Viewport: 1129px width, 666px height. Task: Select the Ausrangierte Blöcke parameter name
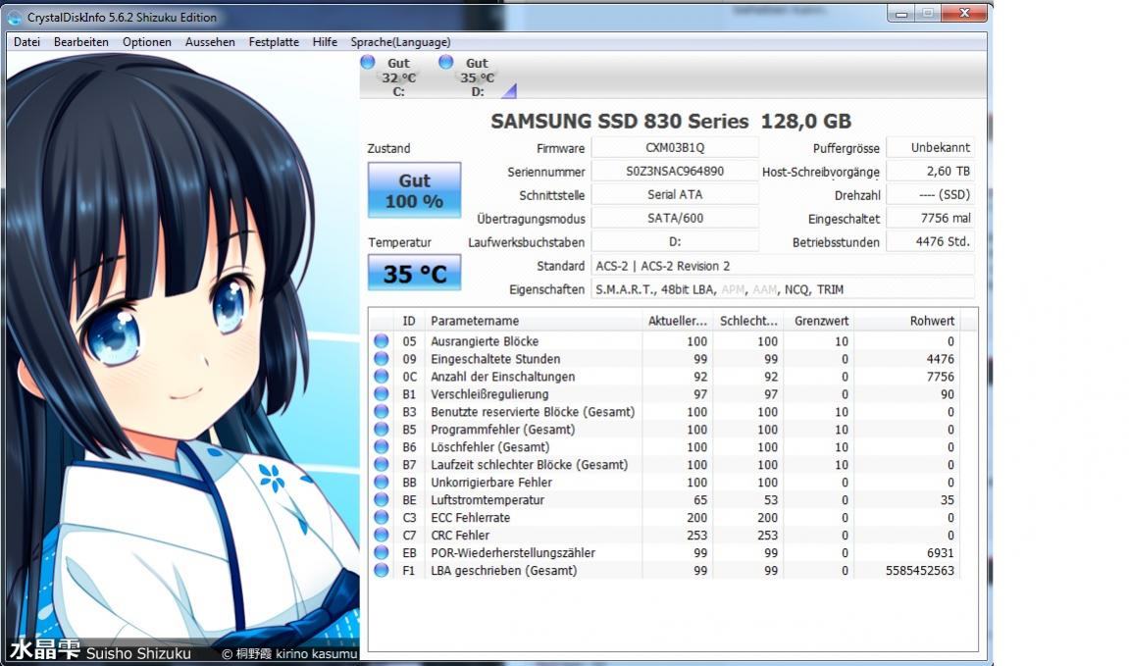485,341
